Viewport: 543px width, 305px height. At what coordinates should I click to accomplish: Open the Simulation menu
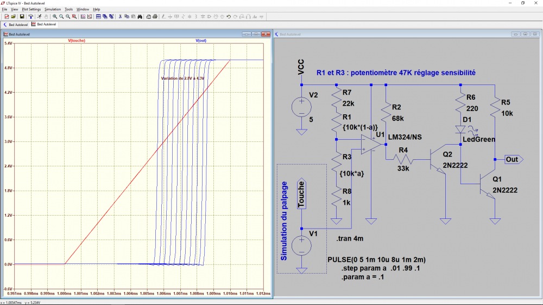(x=53, y=9)
